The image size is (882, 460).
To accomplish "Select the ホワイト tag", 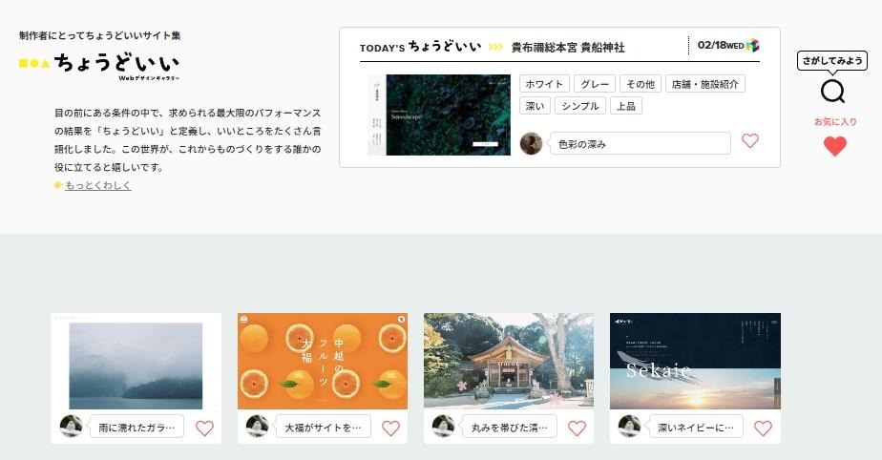I will click(544, 84).
